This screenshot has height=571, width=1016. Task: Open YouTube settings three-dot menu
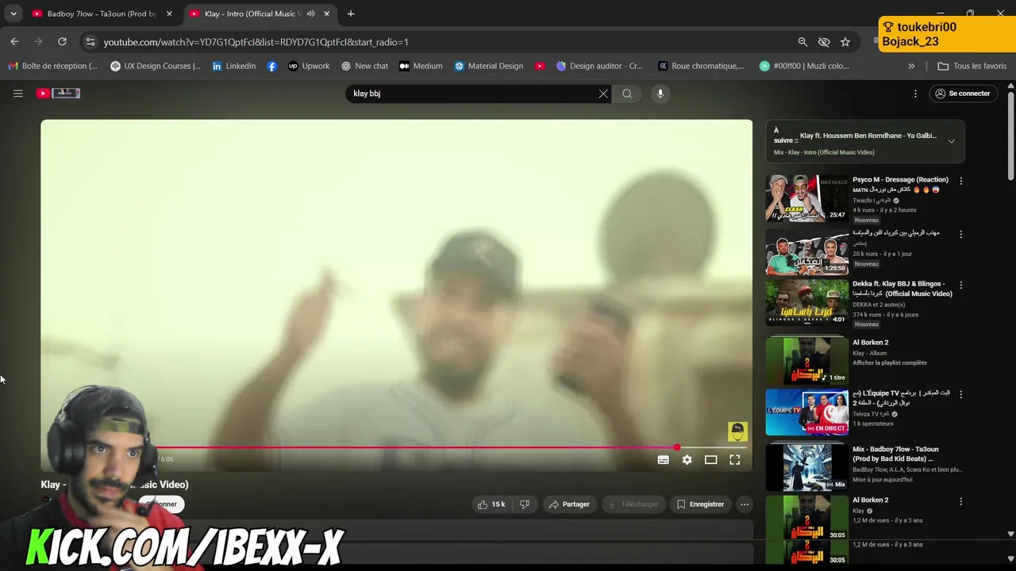point(915,94)
